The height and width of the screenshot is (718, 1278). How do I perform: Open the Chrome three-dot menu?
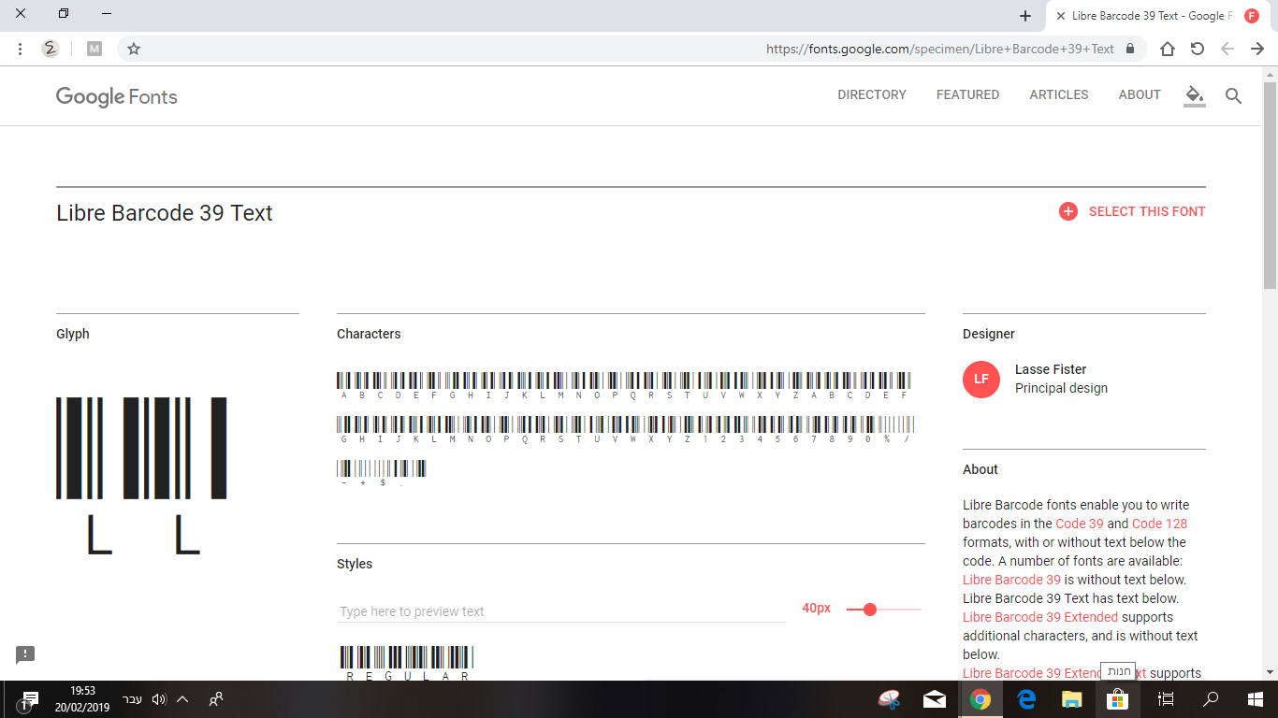click(x=20, y=49)
